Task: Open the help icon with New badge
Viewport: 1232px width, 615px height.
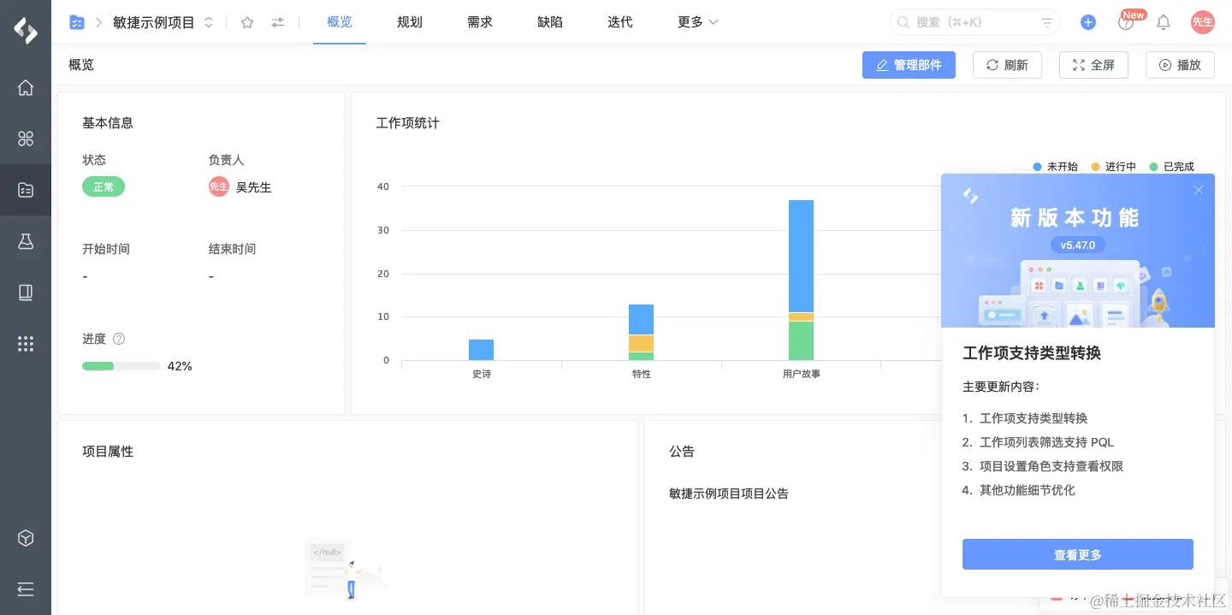Action: click(x=1126, y=23)
